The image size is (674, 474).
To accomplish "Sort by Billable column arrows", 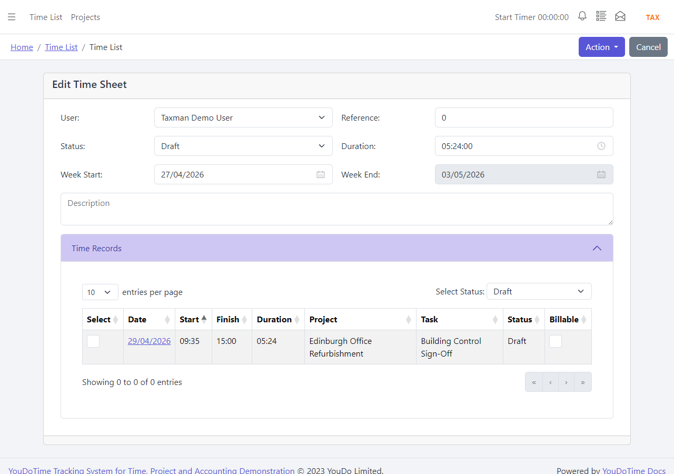I will (x=583, y=319).
